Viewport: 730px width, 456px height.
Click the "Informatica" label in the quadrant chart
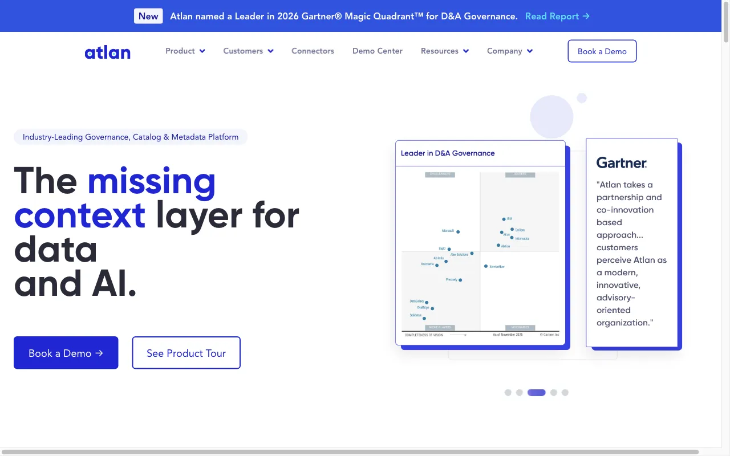tap(522, 238)
